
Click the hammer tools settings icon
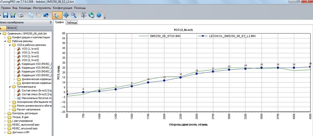[x=84, y=15]
